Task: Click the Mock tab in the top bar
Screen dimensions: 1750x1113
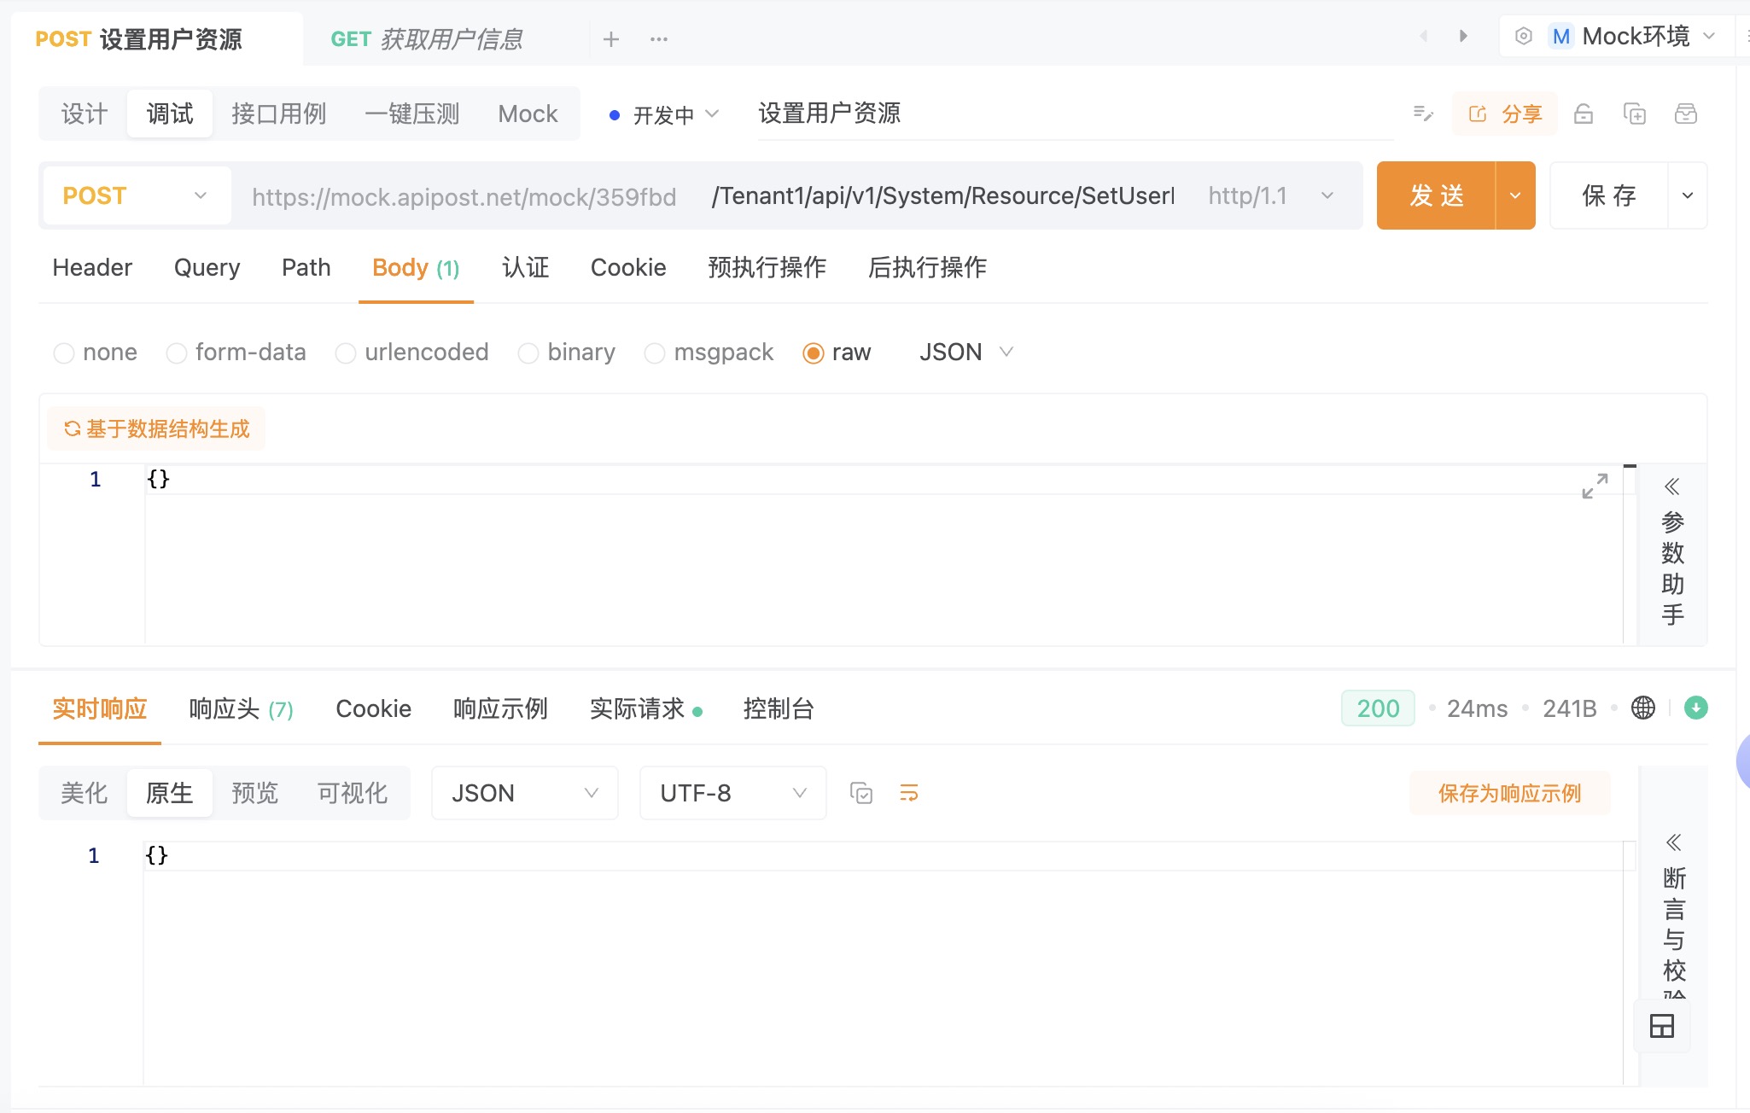Action: (x=528, y=114)
